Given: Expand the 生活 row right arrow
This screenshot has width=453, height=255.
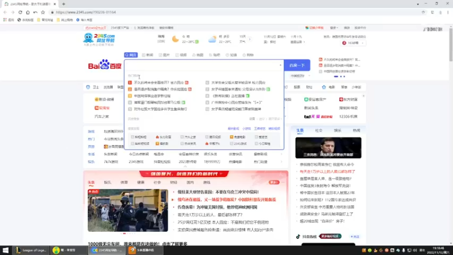Looking at the screenshot, I should [281, 154].
